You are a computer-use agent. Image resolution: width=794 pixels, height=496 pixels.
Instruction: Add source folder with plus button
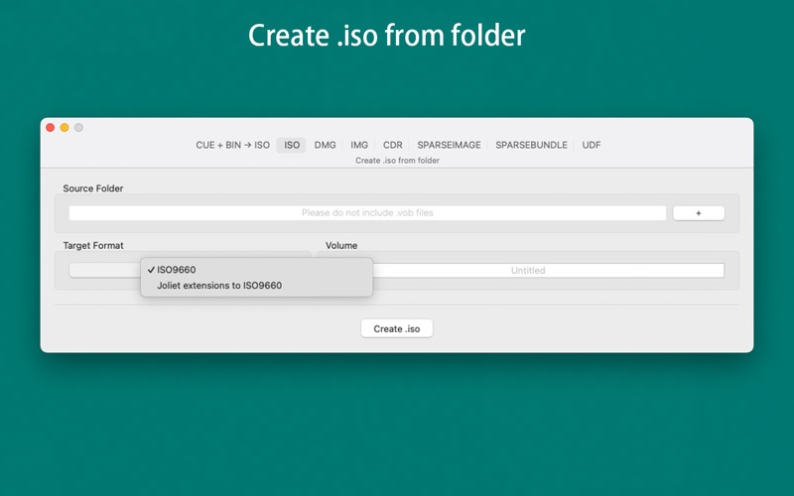coord(699,213)
